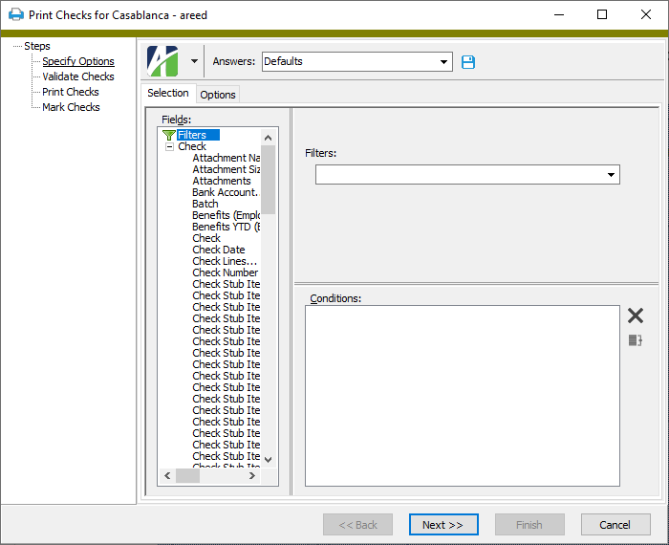Viewport: 669px width, 545px height.
Task: Select the green funnel Filters icon
Action: pos(169,135)
